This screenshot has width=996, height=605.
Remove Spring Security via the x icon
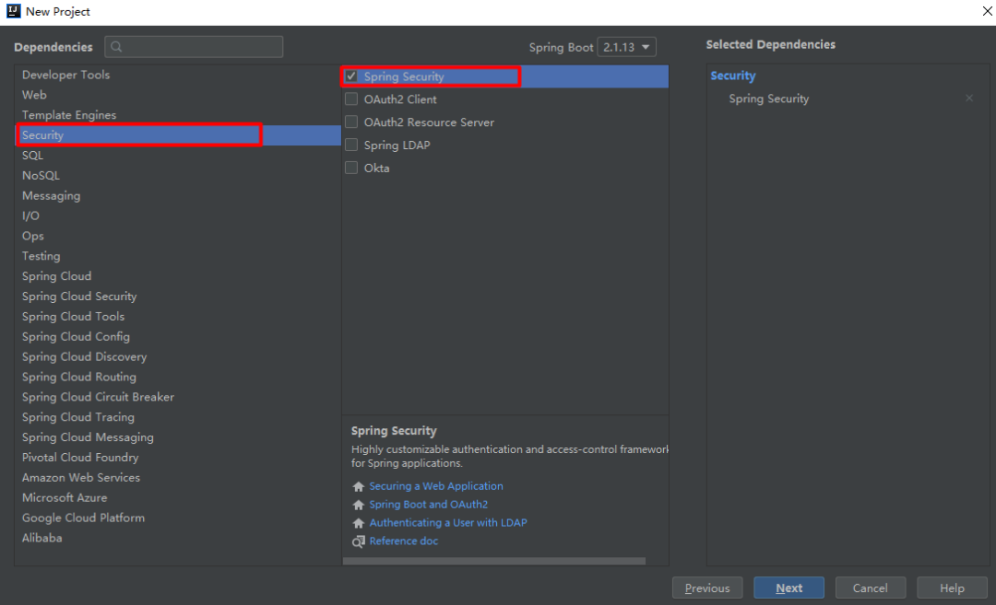[x=968, y=99]
